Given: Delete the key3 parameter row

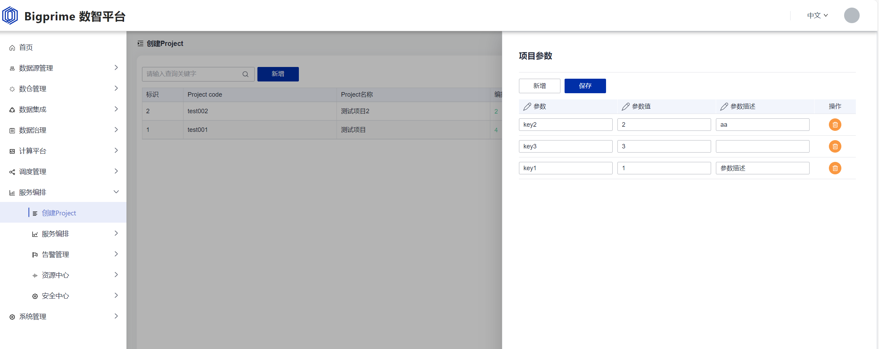Looking at the screenshot, I should (x=835, y=146).
